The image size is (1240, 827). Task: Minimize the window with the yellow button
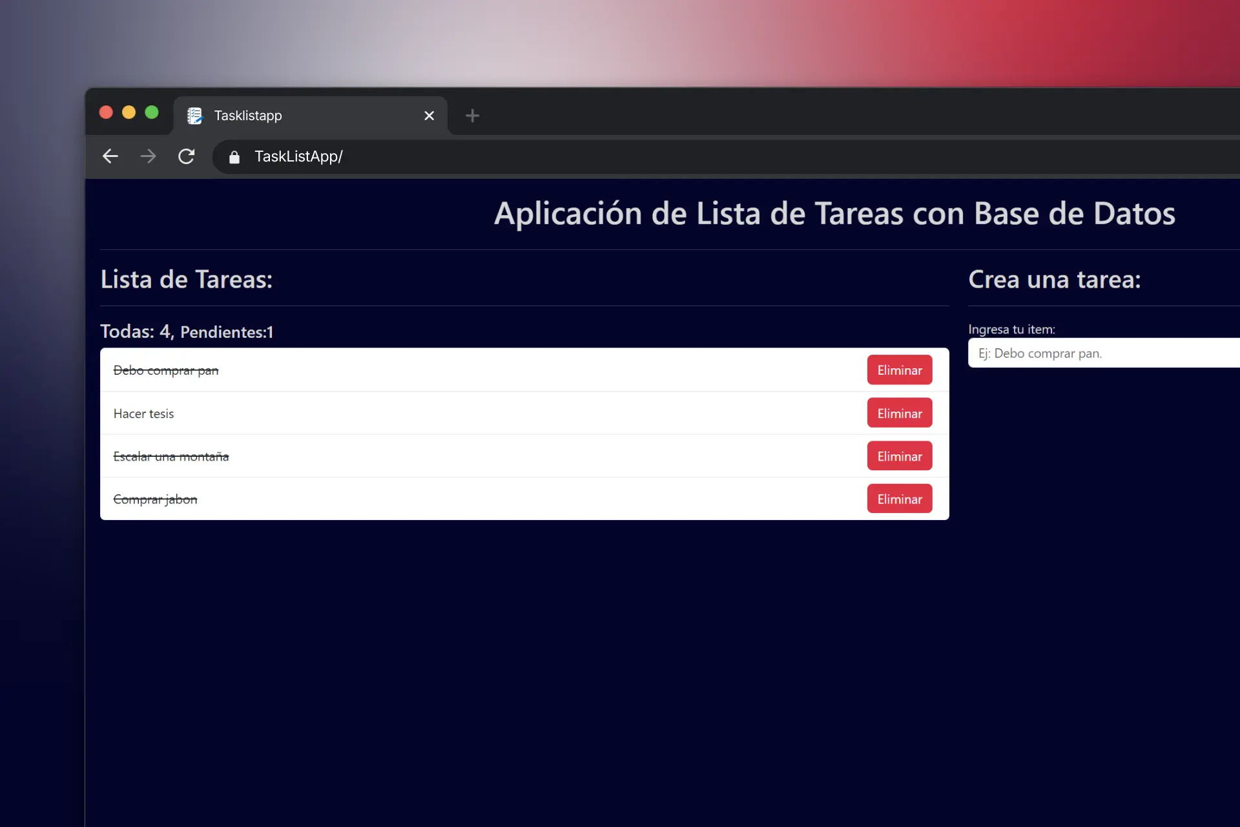coord(129,112)
